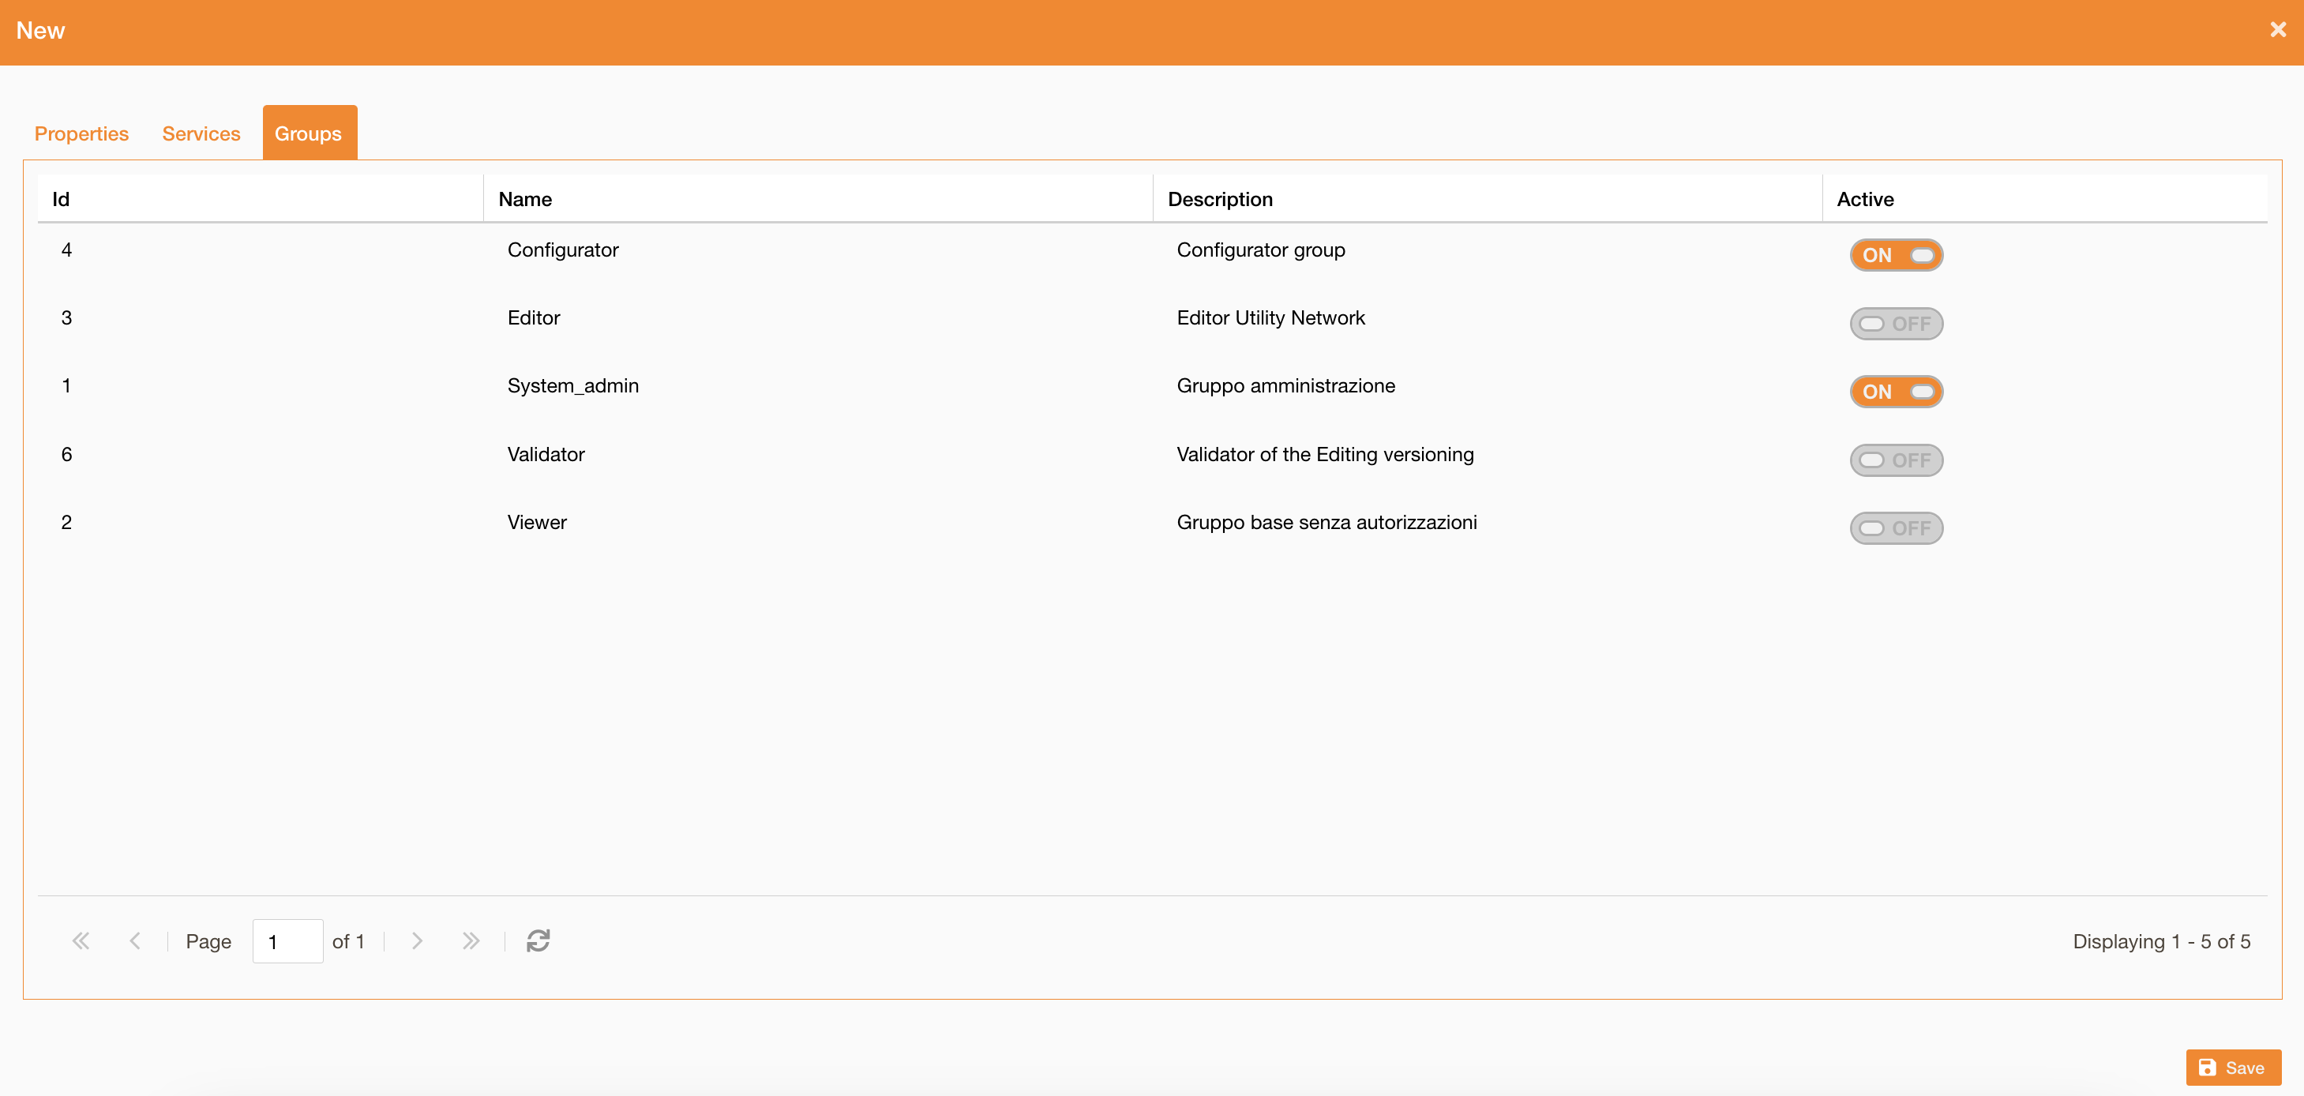
Task: Toggle Active switch for System_admin group
Action: click(x=1896, y=391)
